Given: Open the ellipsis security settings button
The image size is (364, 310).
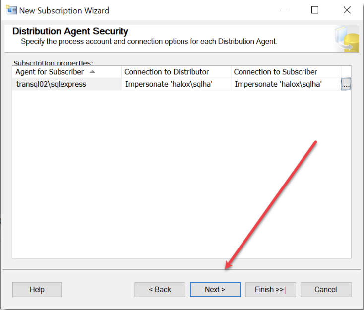Looking at the screenshot, I should [x=346, y=84].
